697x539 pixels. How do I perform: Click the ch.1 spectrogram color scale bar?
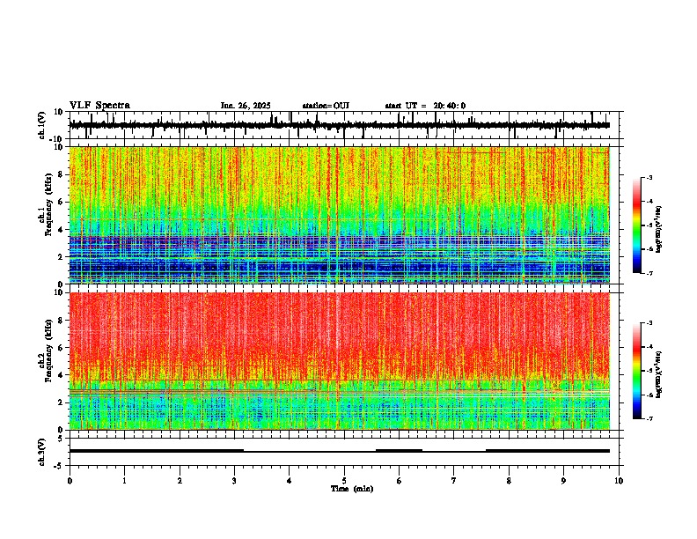[637, 225]
